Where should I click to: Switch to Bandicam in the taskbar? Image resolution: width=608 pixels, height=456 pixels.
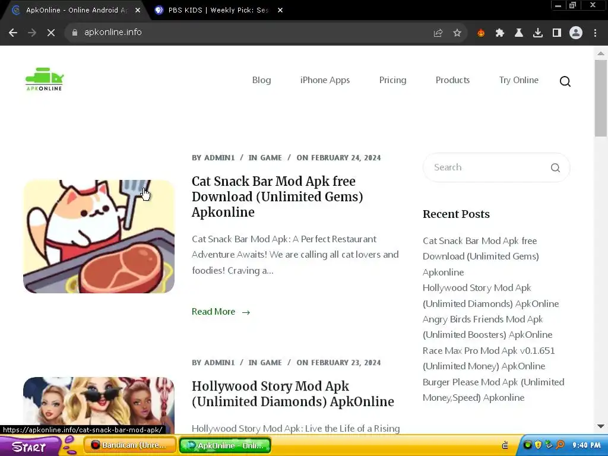pyautogui.click(x=129, y=445)
